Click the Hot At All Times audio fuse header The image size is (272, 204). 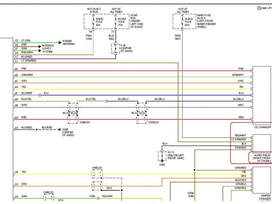183,10
